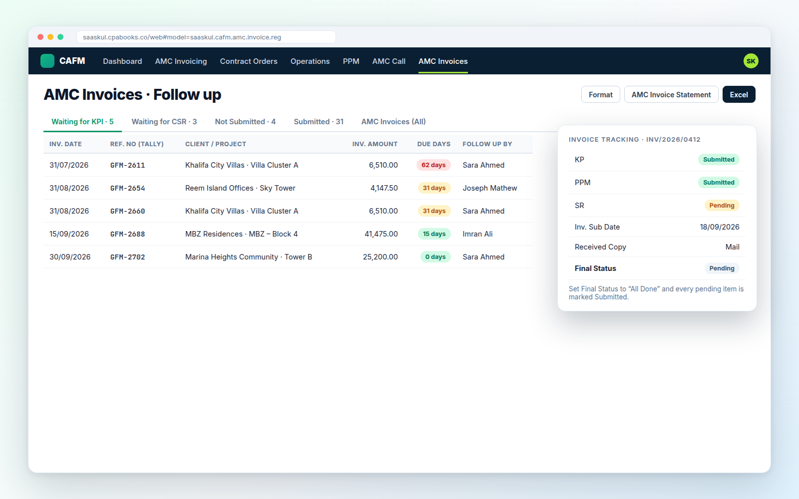This screenshot has height=499, width=799.
Task: Select invoice reference GFM-2654
Action: (x=128, y=188)
